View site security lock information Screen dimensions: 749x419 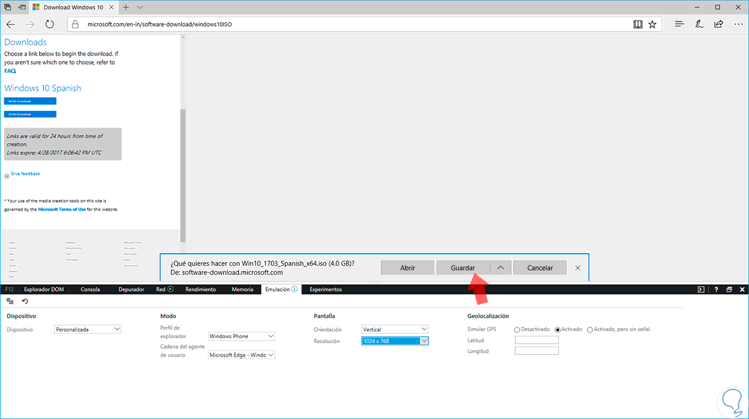pos(75,25)
